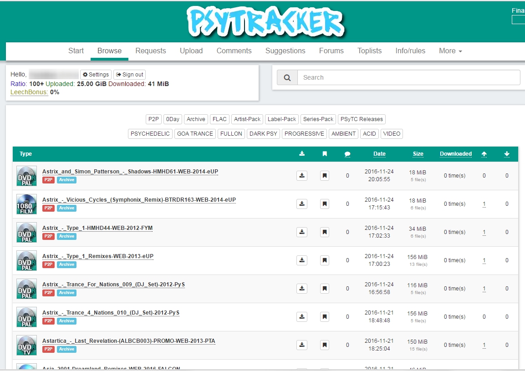Download the Astartica Last_Revelation torrent
This screenshot has height=371, width=525.
(x=302, y=345)
